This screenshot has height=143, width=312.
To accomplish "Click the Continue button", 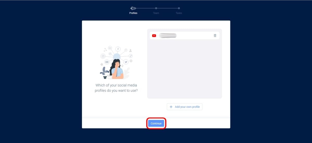I will [156, 123].
